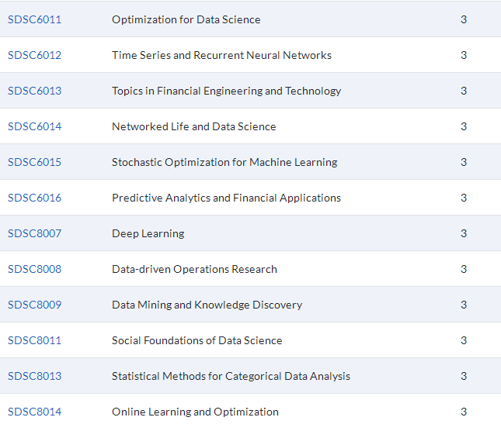Open the SDSC6012 course code link
The height and width of the screenshot is (431, 501).
click(34, 55)
